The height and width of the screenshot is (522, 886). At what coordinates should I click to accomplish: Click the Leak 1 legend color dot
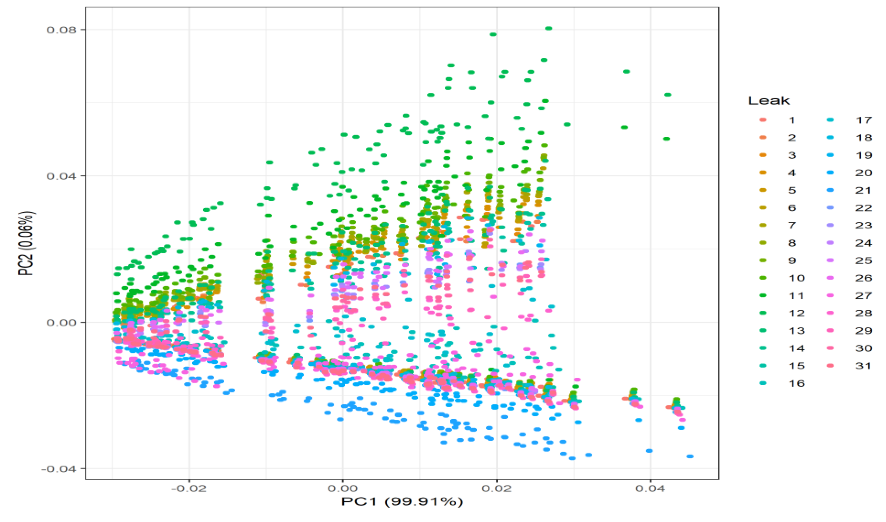click(x=763, y=120)
